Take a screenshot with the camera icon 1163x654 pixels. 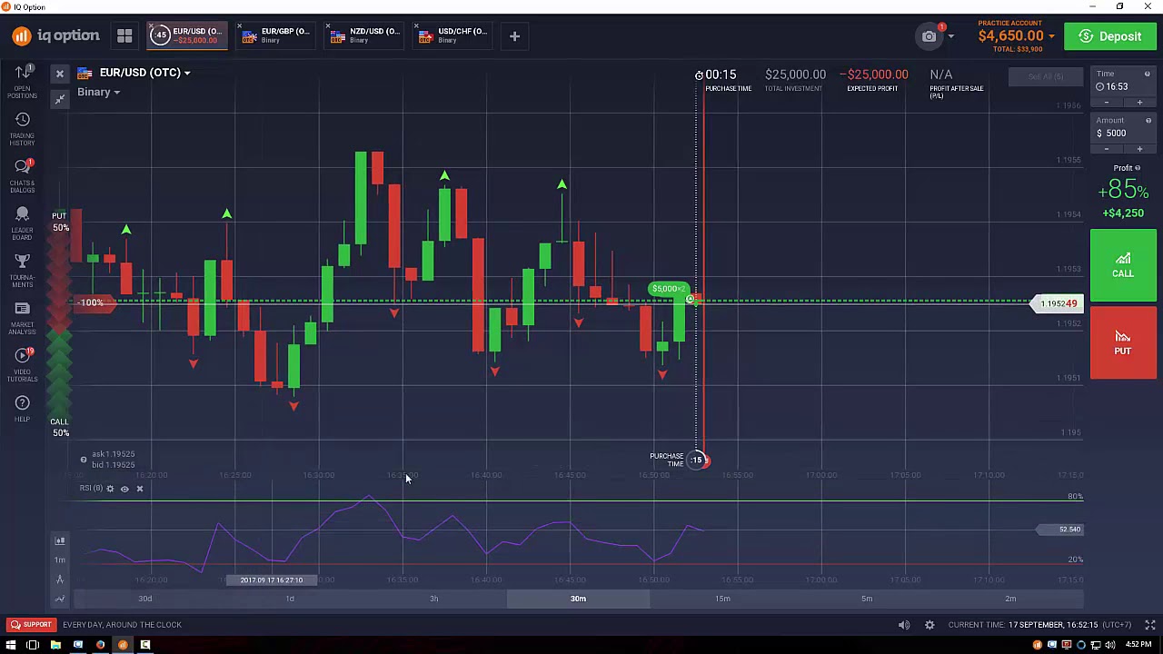(x=929, y=36)
